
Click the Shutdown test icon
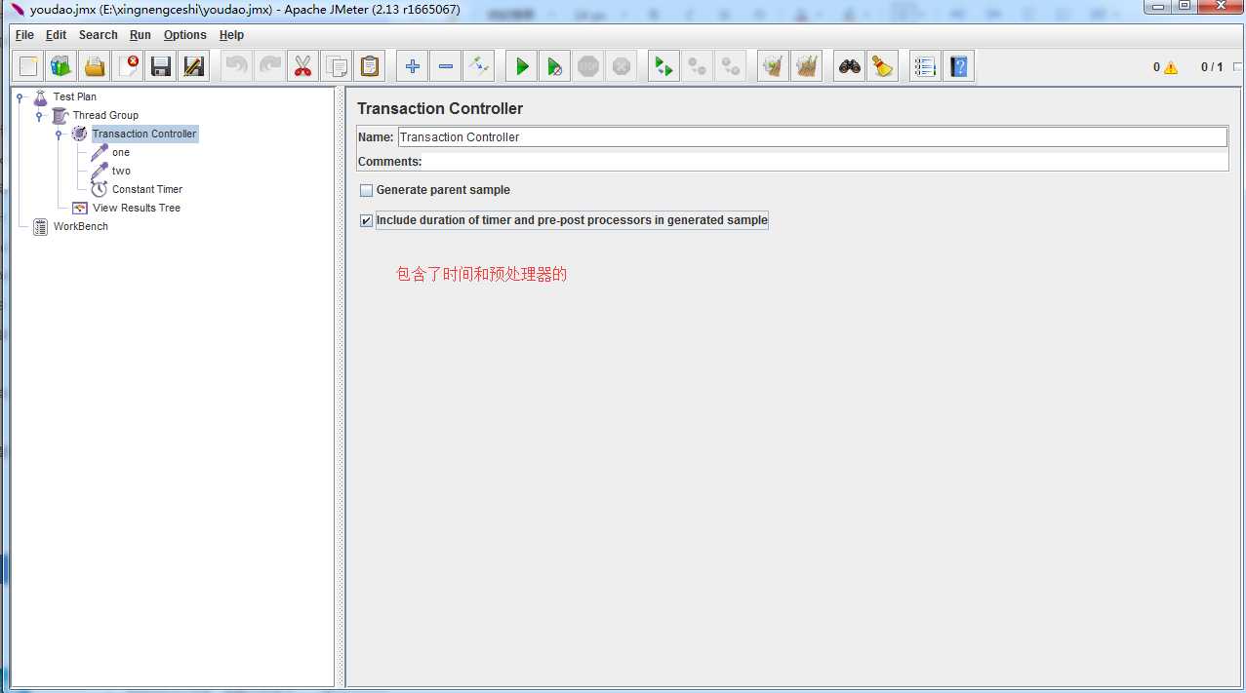pos(621,66)
